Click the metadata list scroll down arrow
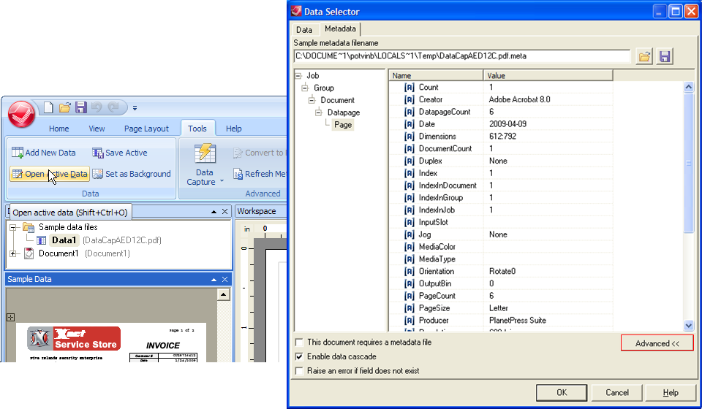 [688, 325]
